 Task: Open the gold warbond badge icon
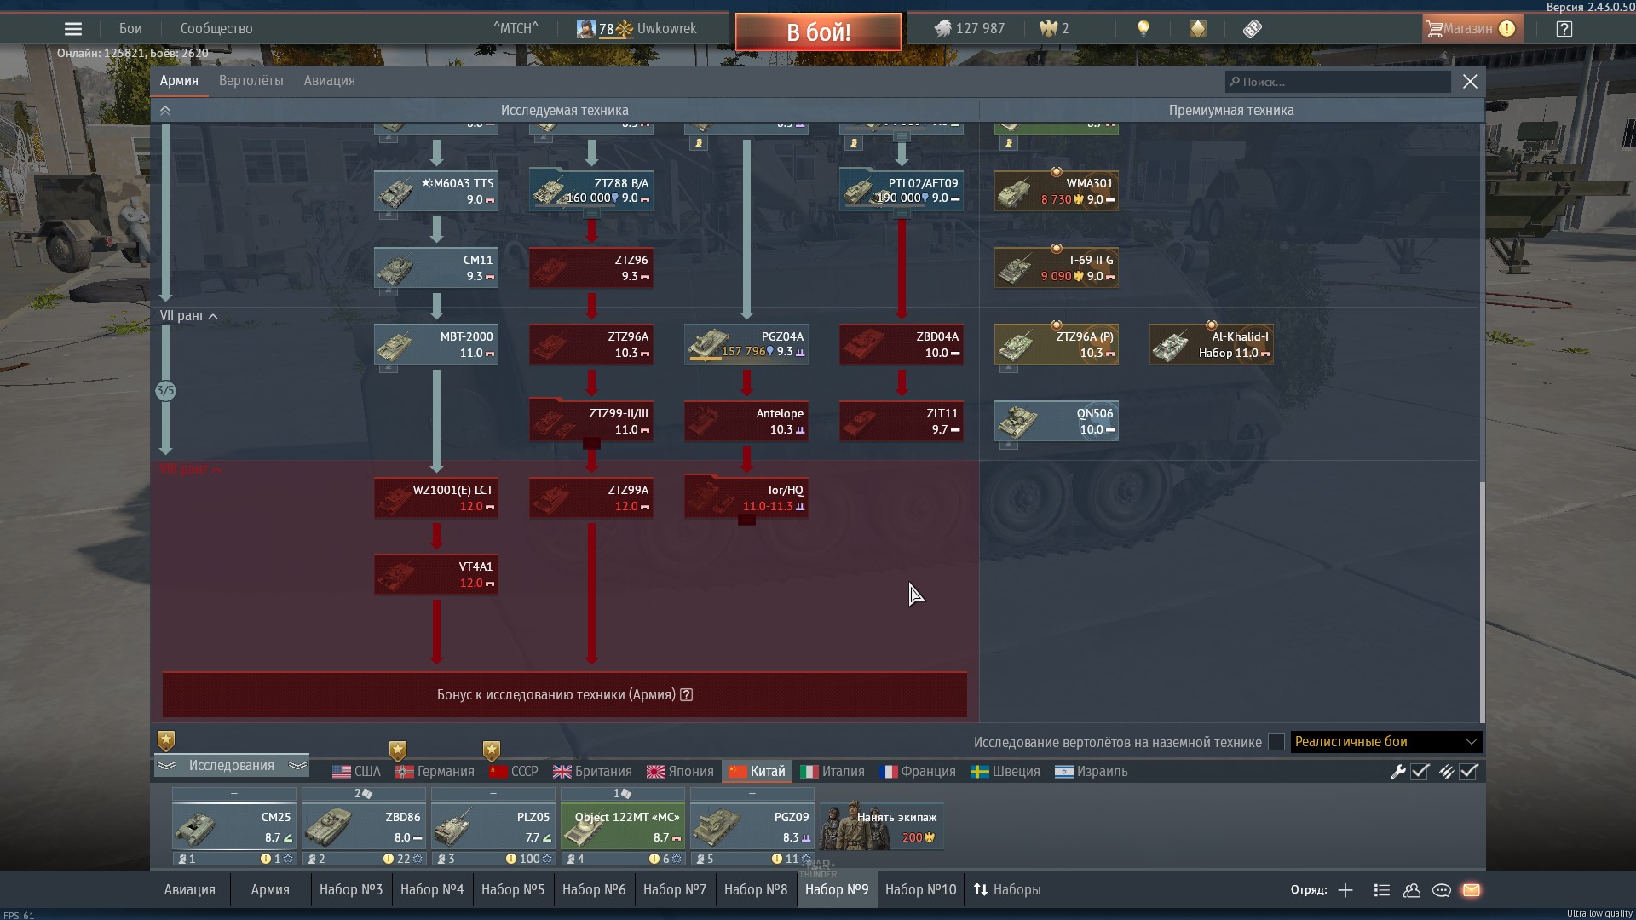click(x=1197, y=29)
